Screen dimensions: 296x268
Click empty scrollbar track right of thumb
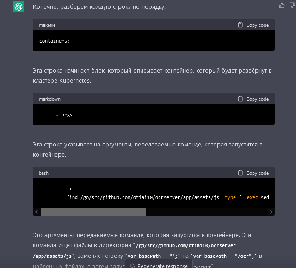pyautogui.click(x=207, y=212)
